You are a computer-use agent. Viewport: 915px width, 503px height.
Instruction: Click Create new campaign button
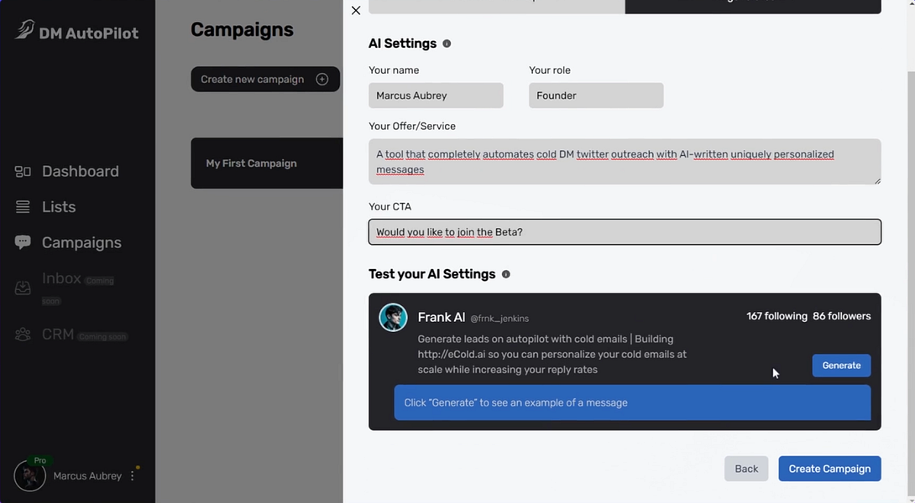pyautogui.click(x=264, y=79)
